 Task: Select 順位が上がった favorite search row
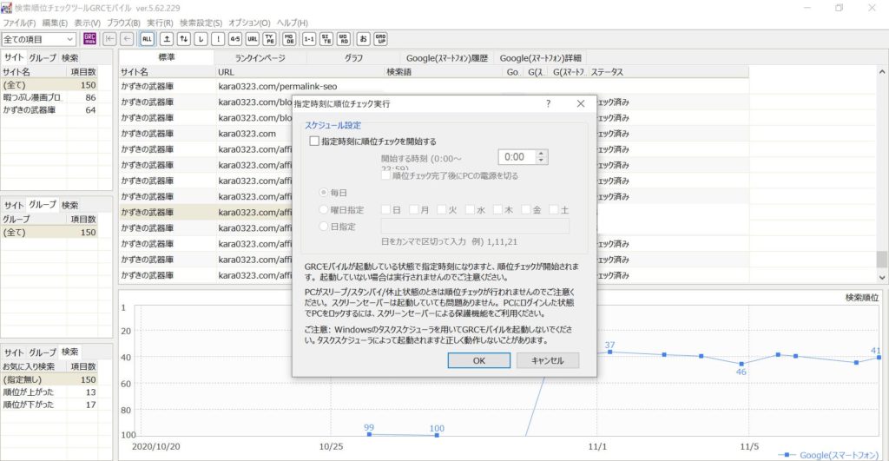[x=49, y=392]
